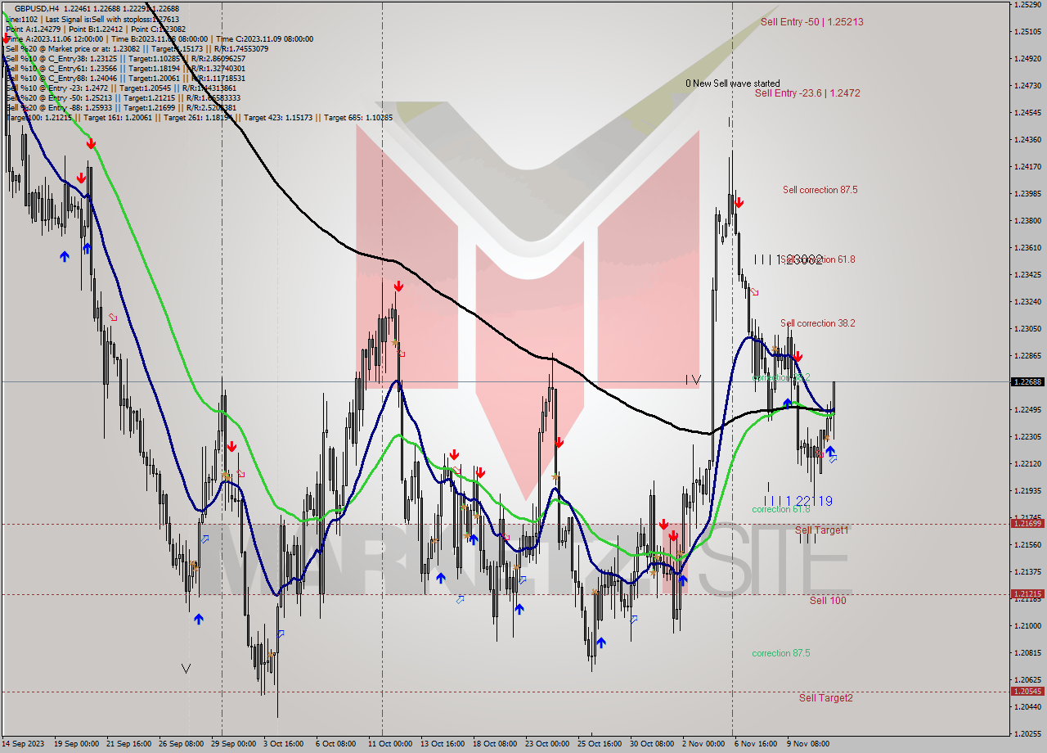This screenshot has width=1047, height=753.
Task: Select the 'Sell Target2' label
Action: [x=826, y=697]
